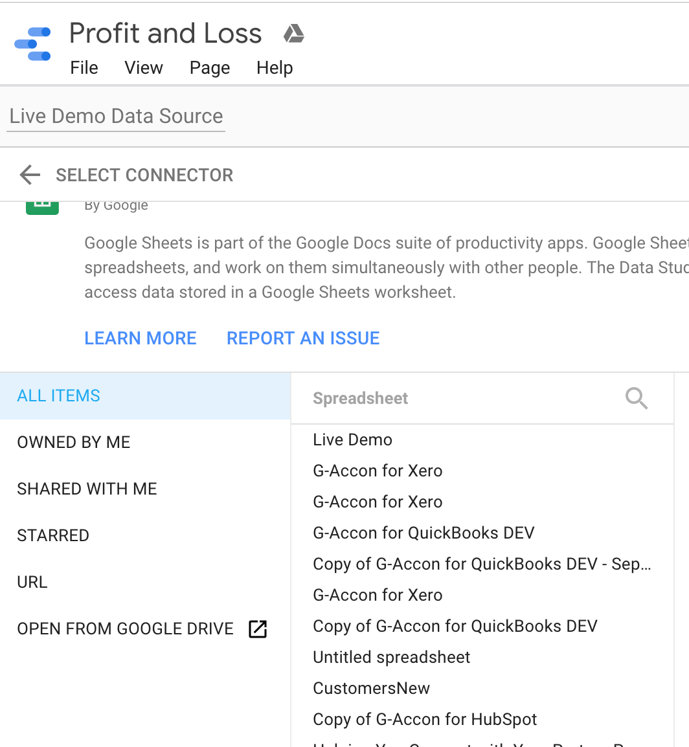
Task: Select the Live Demo spreadsheet
Action: (x=482, y=440)
